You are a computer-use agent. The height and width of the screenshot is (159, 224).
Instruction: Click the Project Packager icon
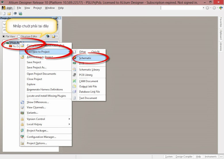point(22,131)
